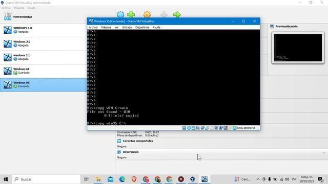Open Microsoft Edge from the taskbar
This screenshot has height=184, width=328.
(x=122, y=179)
